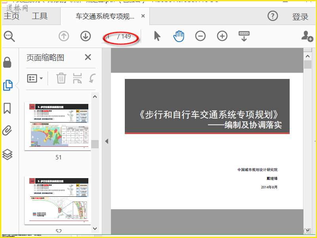Select the 车交通系统专项规... document tab
The image size is (317, 238).
[x=105, y=16]
